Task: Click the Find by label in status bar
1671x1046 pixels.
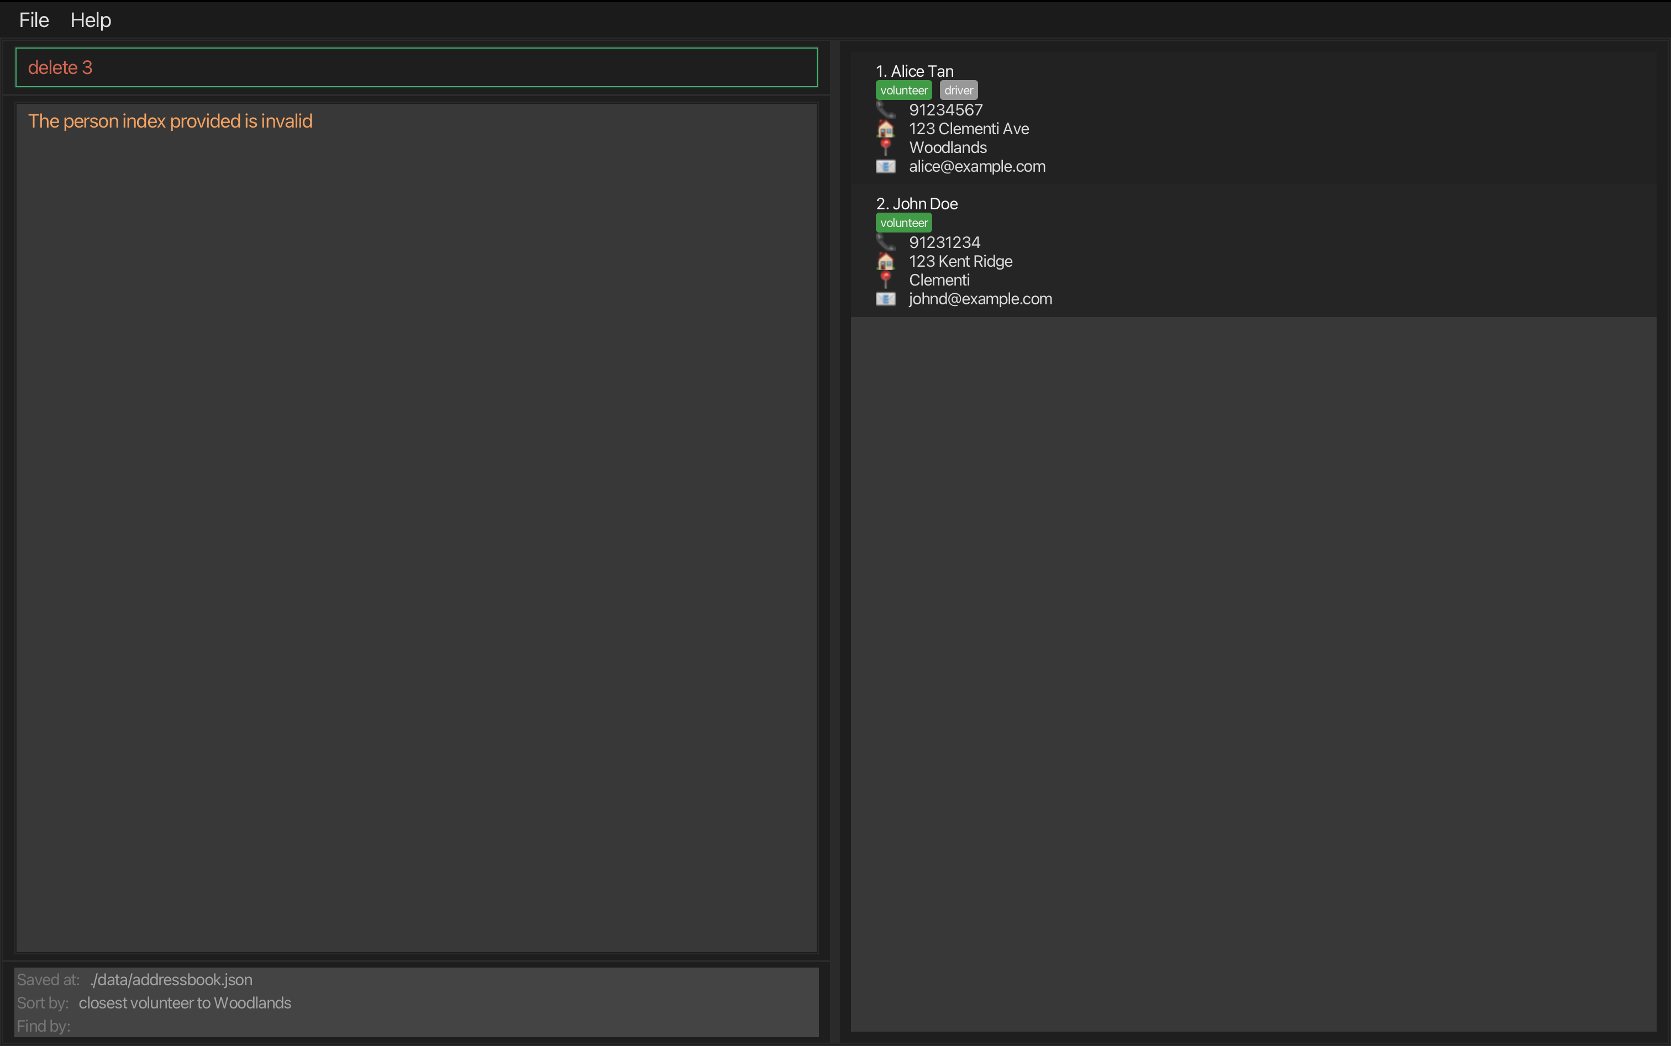Action: (44, 1026)
